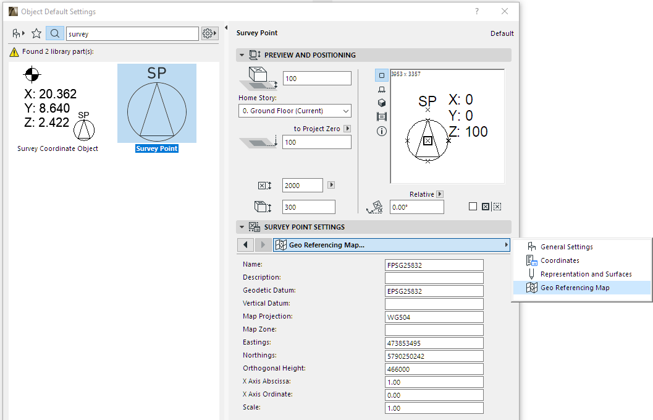Open the Home Story dropdown
Image resolution: width=653 pixels, height=420 pixels.
(295, 111)
